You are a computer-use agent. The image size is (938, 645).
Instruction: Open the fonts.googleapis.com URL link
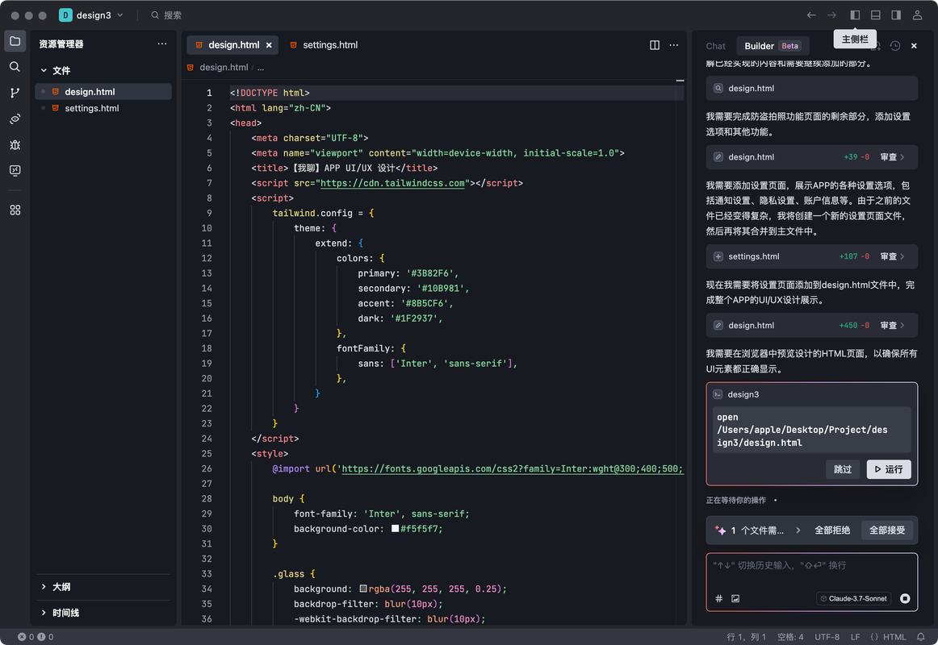(512, 468)
